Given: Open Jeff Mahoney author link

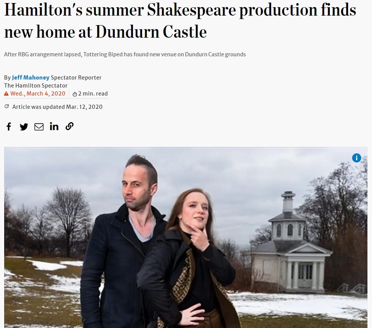Looking at the screenshot, I should point(31,77).
